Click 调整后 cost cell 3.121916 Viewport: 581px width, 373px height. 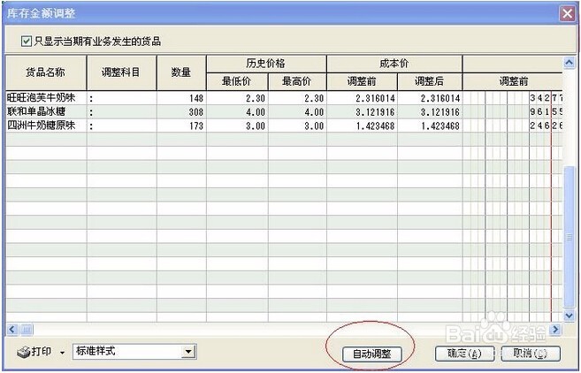(x=430, y=111)
